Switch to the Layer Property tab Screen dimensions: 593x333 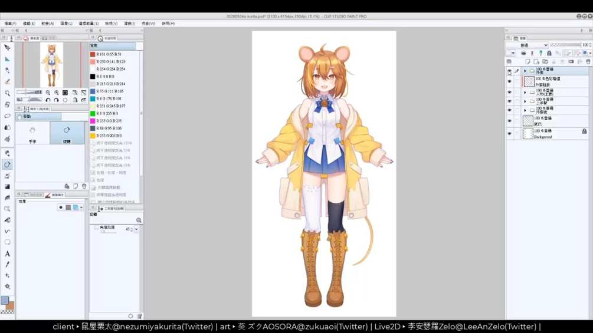55,195
